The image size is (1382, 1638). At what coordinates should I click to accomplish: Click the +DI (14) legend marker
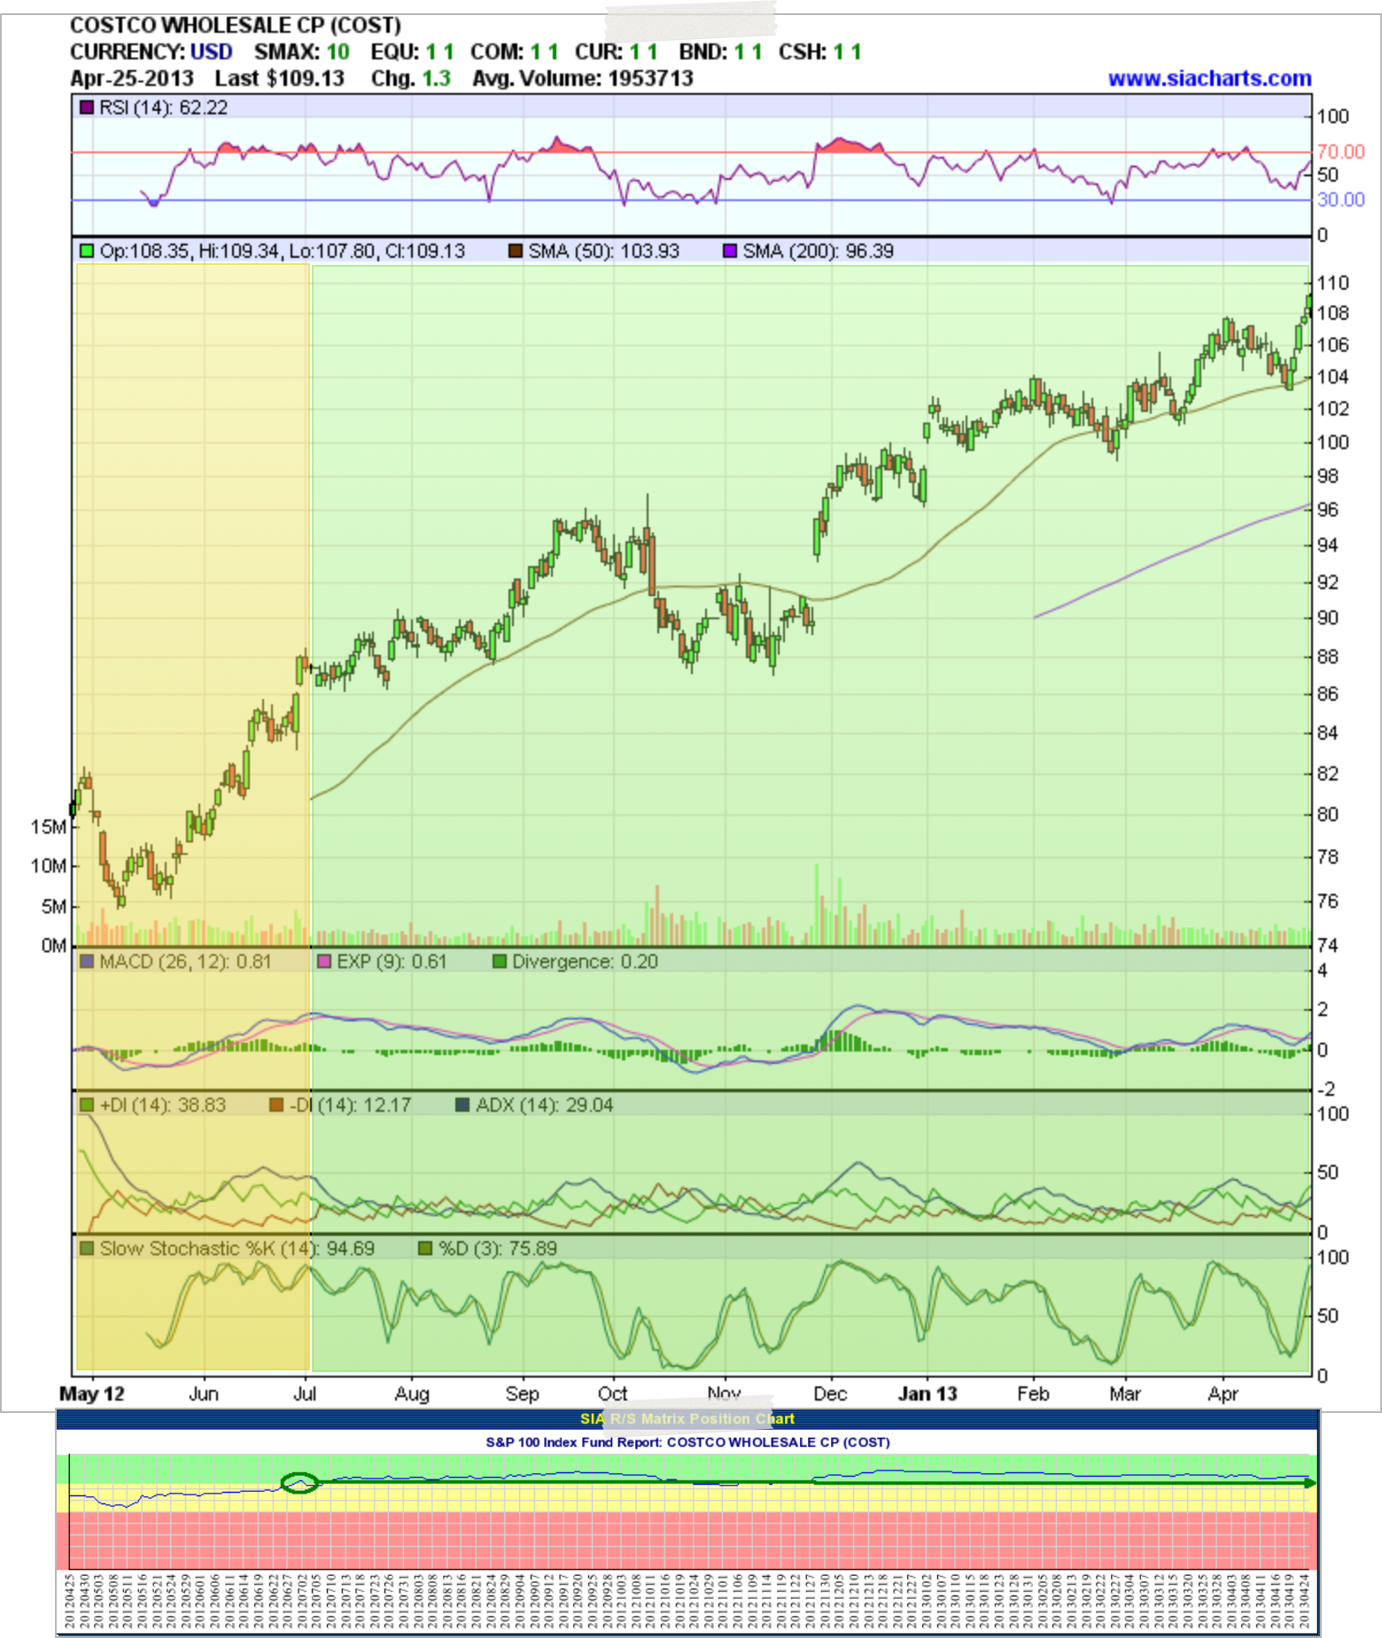87,1106
